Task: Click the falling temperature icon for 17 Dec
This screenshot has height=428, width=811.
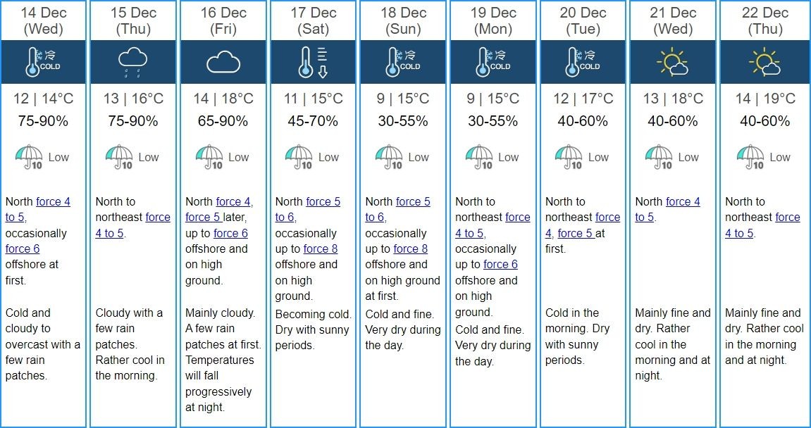Action: click(312, 62)
